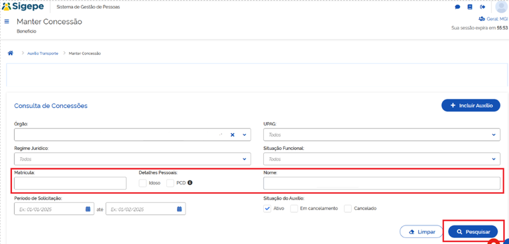Show PCD info tooltip icon

click(x=190, y=182)
